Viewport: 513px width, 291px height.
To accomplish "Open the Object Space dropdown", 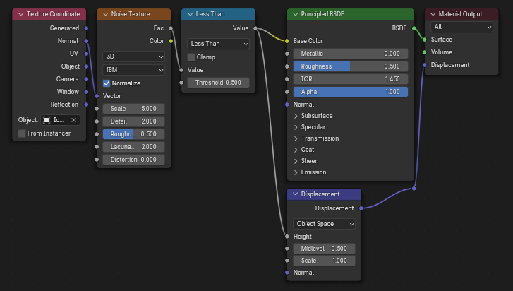I will tap(324, 224).
